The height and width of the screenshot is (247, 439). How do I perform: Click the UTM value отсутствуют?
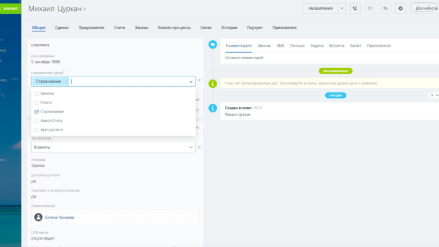click(43, 239)
